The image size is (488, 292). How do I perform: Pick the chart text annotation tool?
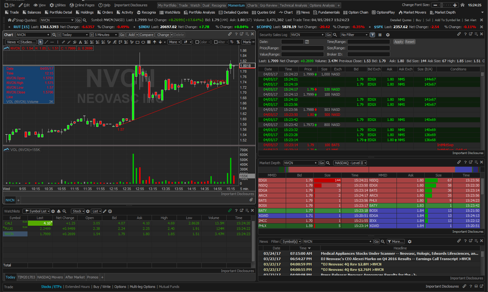coord(80,42)
